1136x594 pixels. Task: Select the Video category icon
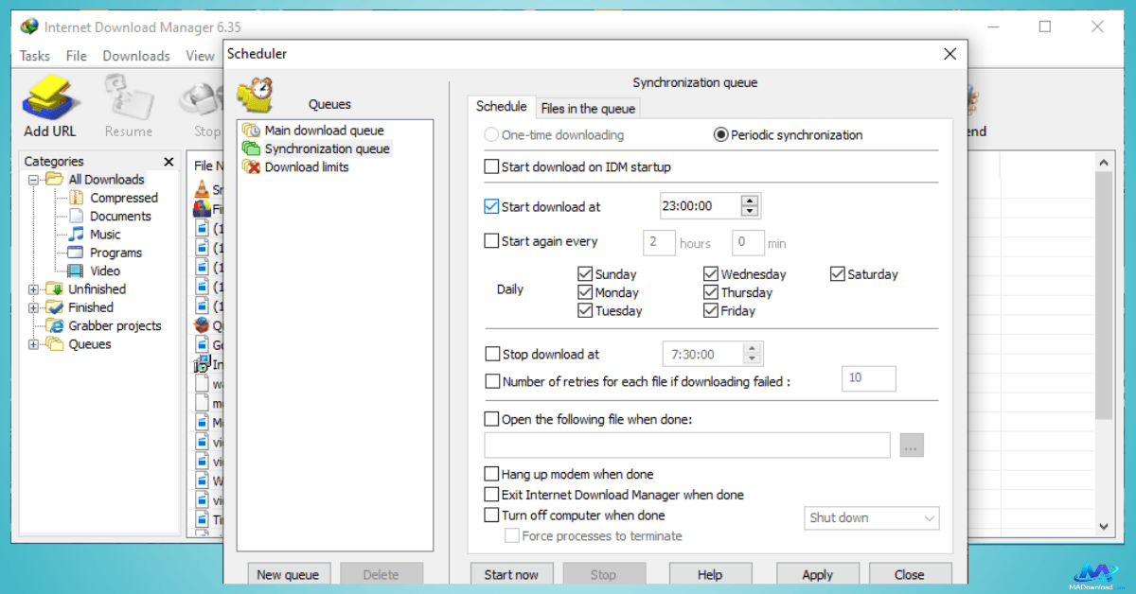coord(76,271)
